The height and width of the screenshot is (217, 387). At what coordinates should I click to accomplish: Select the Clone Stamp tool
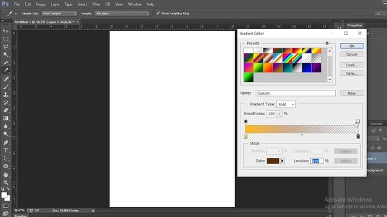tap(5, 95)
